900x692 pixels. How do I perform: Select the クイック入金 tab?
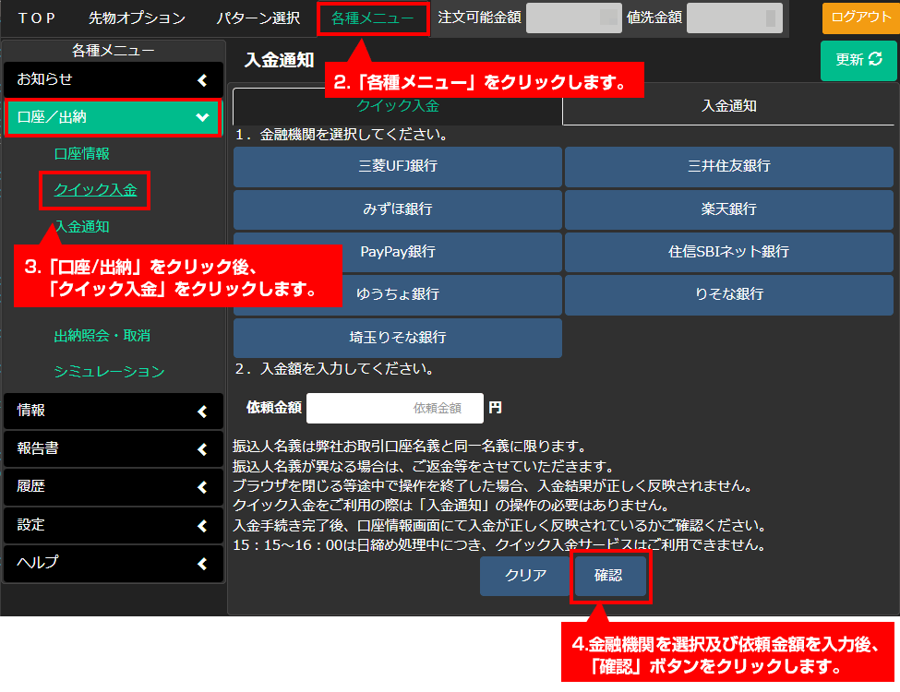(x=397, y=106)
